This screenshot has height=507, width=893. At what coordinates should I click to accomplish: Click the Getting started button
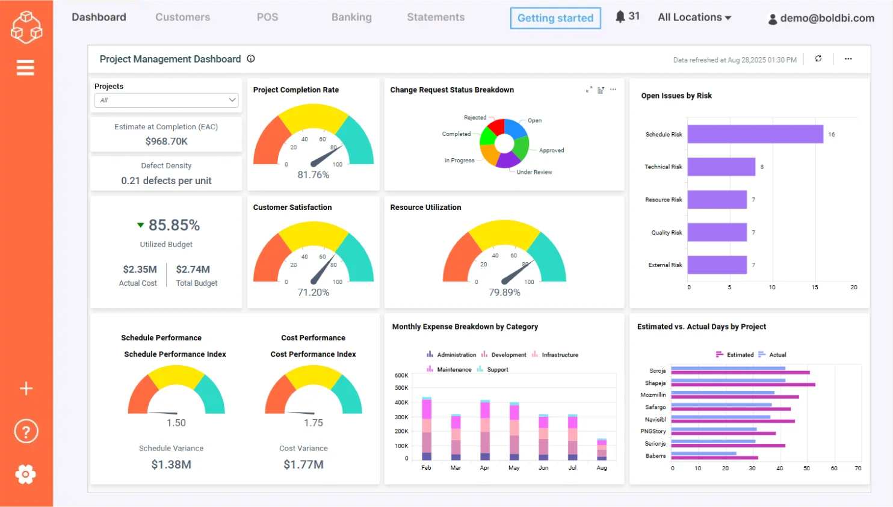tap(555, 18)
